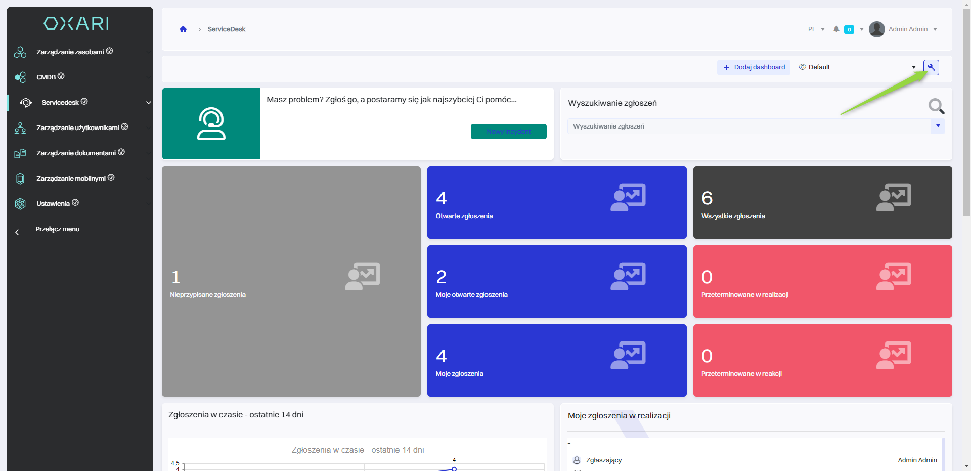Open the PL language dropdown
This screenshot has width=971, height=471.
[x=816, y=29]
